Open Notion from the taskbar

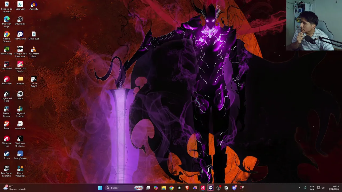click(226, 188)
